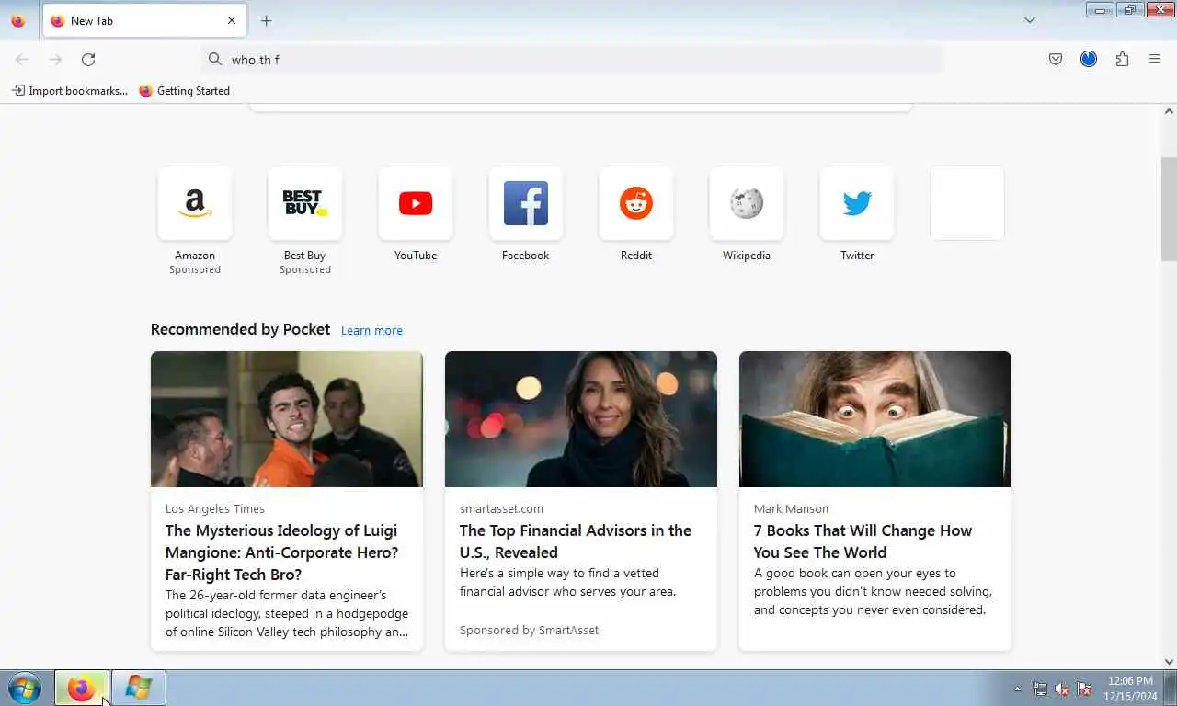Close the New Tab tab
1177x706 pixels.
coord(232,20)
